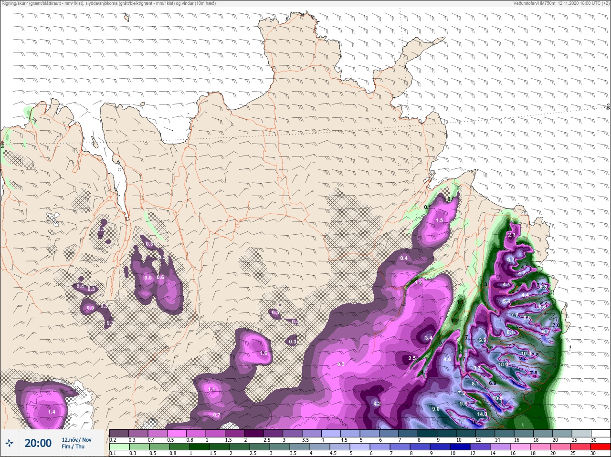Click the 1.2 precipitation value on the map
Image resolution: width=611 pixels, height=457 pixels.
419,282
